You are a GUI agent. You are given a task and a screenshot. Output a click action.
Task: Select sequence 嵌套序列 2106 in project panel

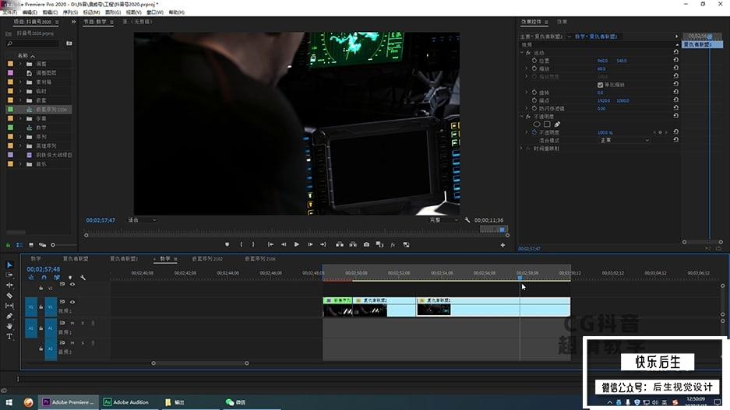39,109
